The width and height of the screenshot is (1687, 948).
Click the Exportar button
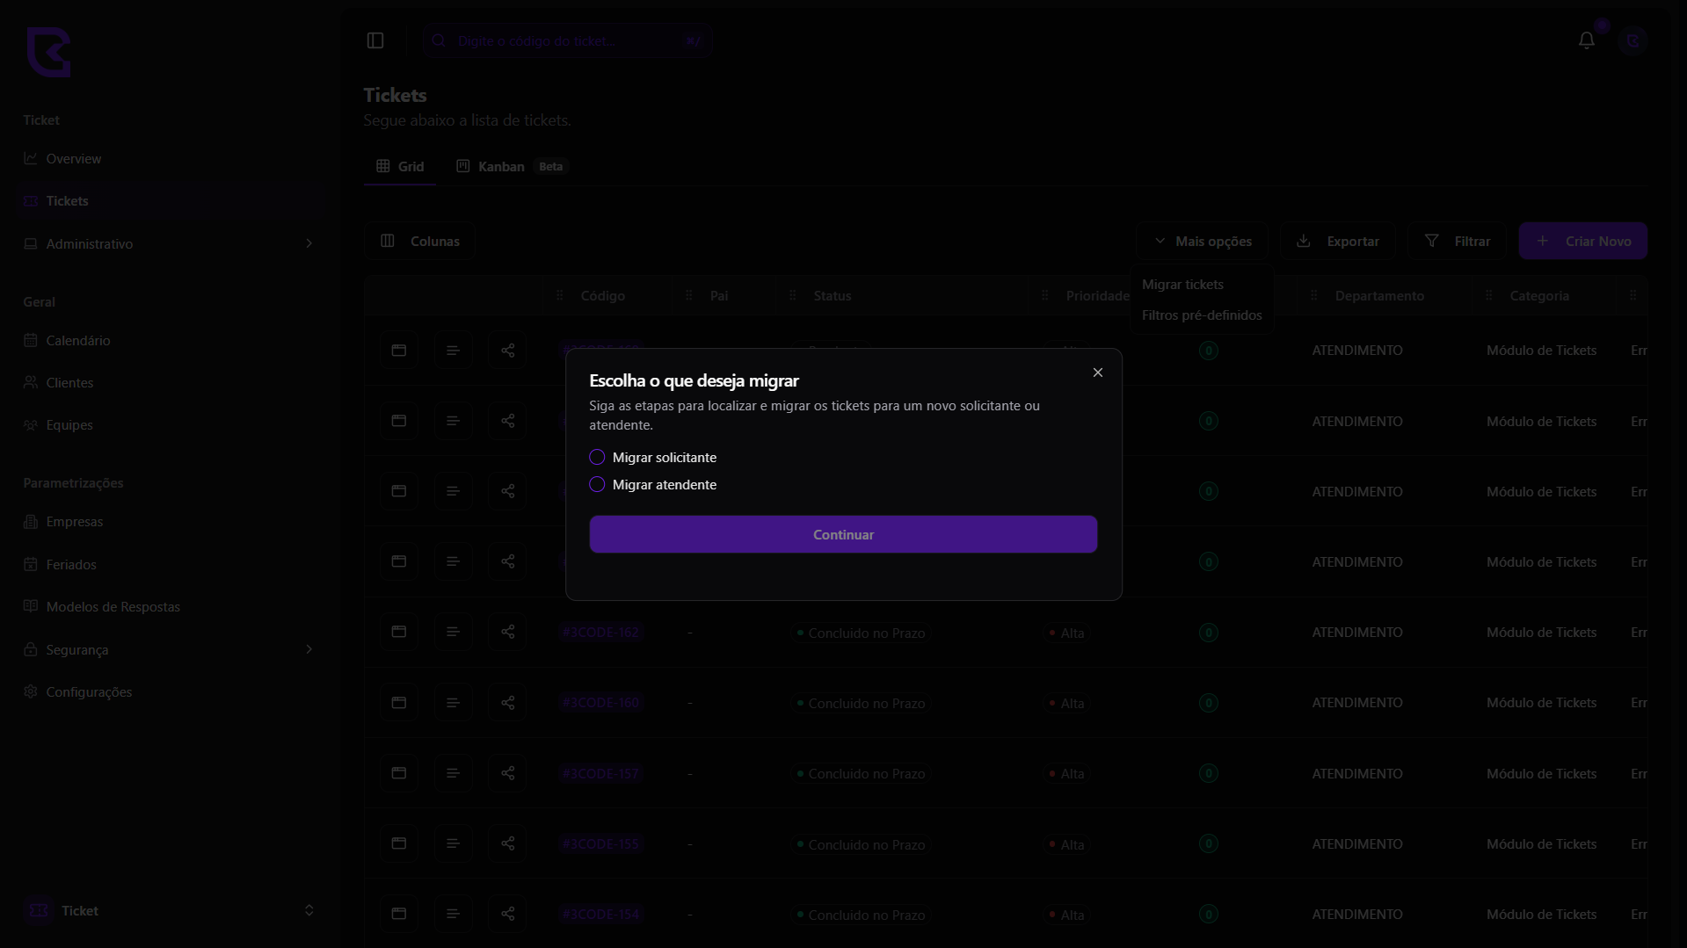(1337, 241)
